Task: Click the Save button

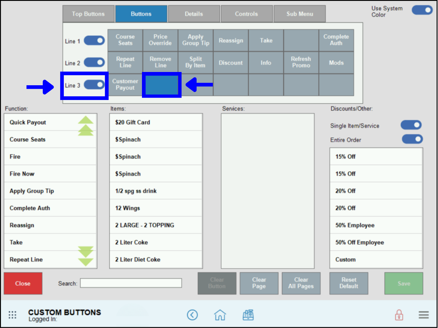Action: pos(403,283)
